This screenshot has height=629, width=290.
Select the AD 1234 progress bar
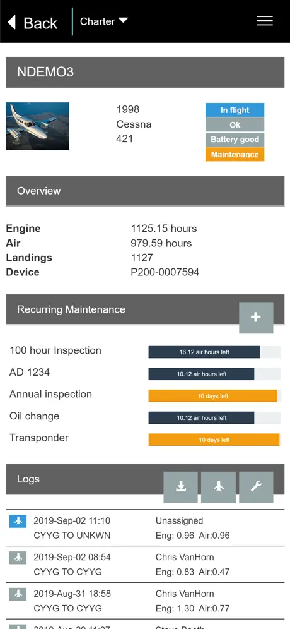[x=215, y=374]
